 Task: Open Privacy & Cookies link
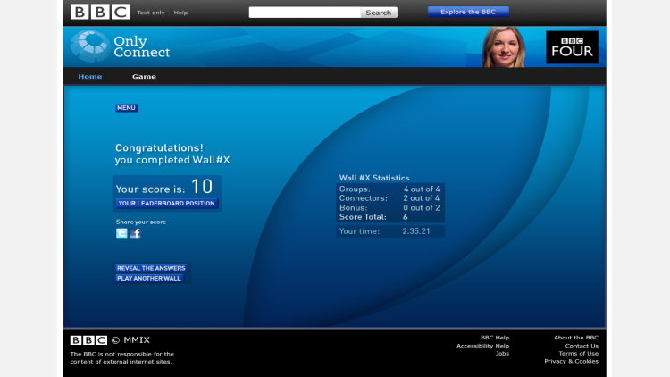(x=572, y=361)
